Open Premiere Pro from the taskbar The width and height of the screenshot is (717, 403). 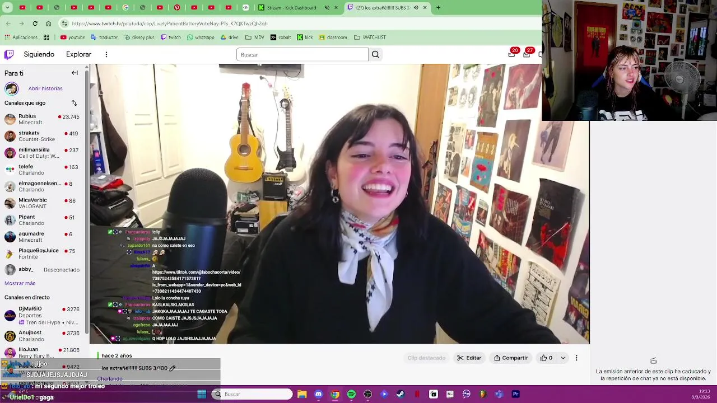tap(515, 394)
